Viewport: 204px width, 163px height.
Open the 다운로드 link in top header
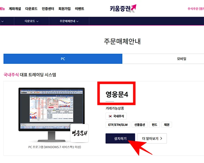(31, 9)
